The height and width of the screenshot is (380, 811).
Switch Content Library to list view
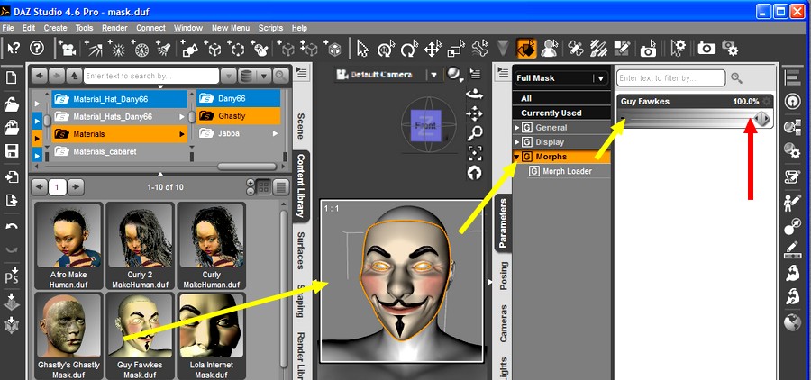tap(280, 186)
